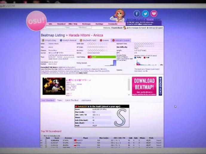The image size is (206, 154).
Task: Click the blue star on the Normal tab
Action: tap(61, 40)
